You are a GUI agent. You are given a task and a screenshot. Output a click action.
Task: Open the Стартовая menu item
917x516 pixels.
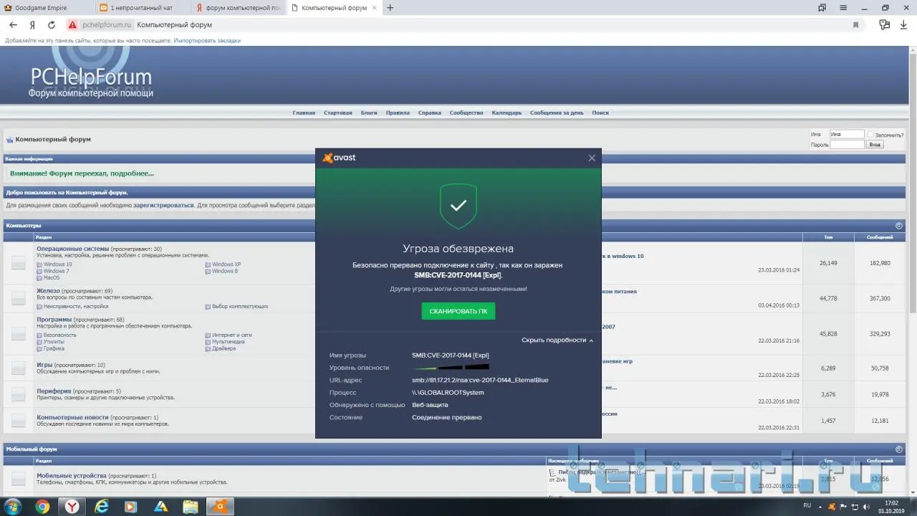click(x=338, y=113)
